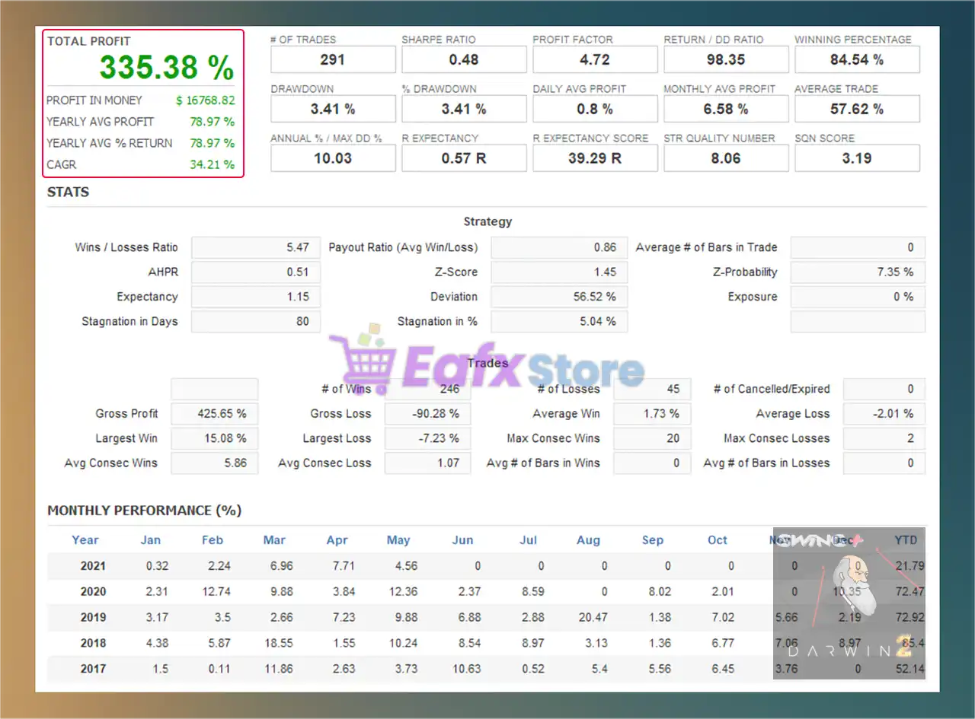Click the SQN Score box showing 3.19
This screenshot has width=975, height=719.
pos(857,158)
